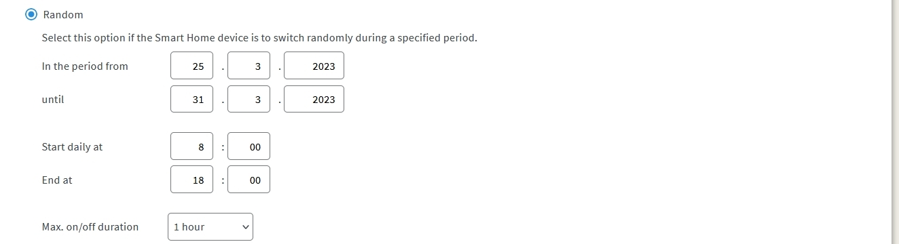The image size is (899, 244).
Task: Open the Max. on/off duration dropdown
Action: pos(210,227)
